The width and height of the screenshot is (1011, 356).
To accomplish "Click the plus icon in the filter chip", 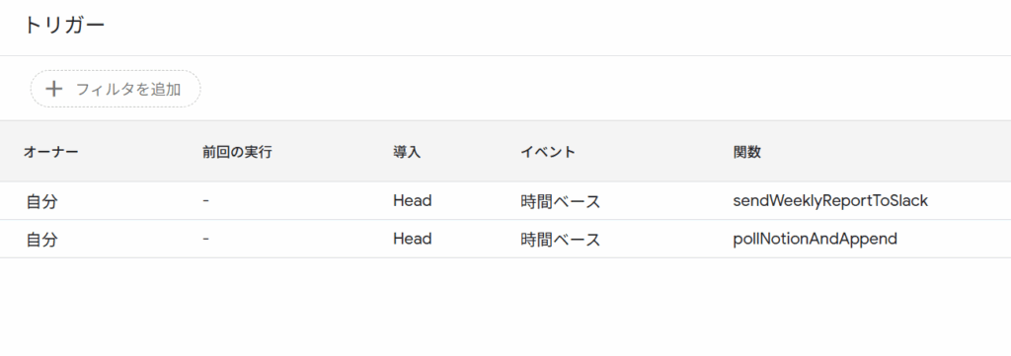I will tap(55, 89).
